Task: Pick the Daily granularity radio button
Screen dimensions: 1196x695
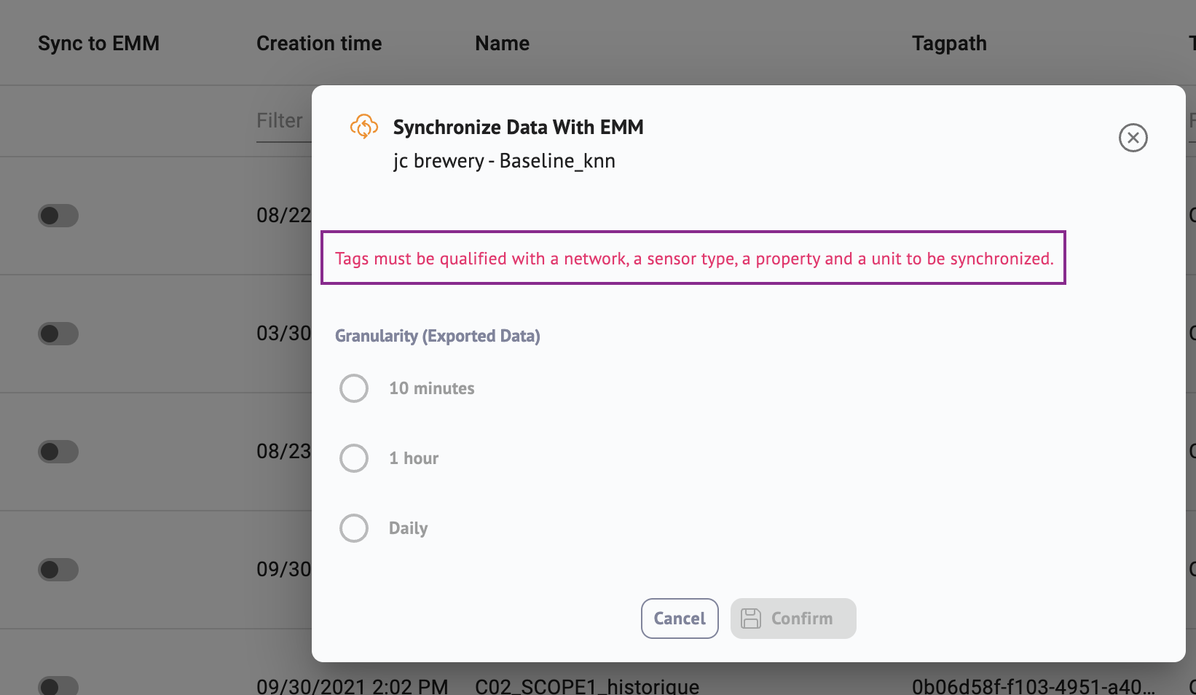Action: (x=354, y=528)
